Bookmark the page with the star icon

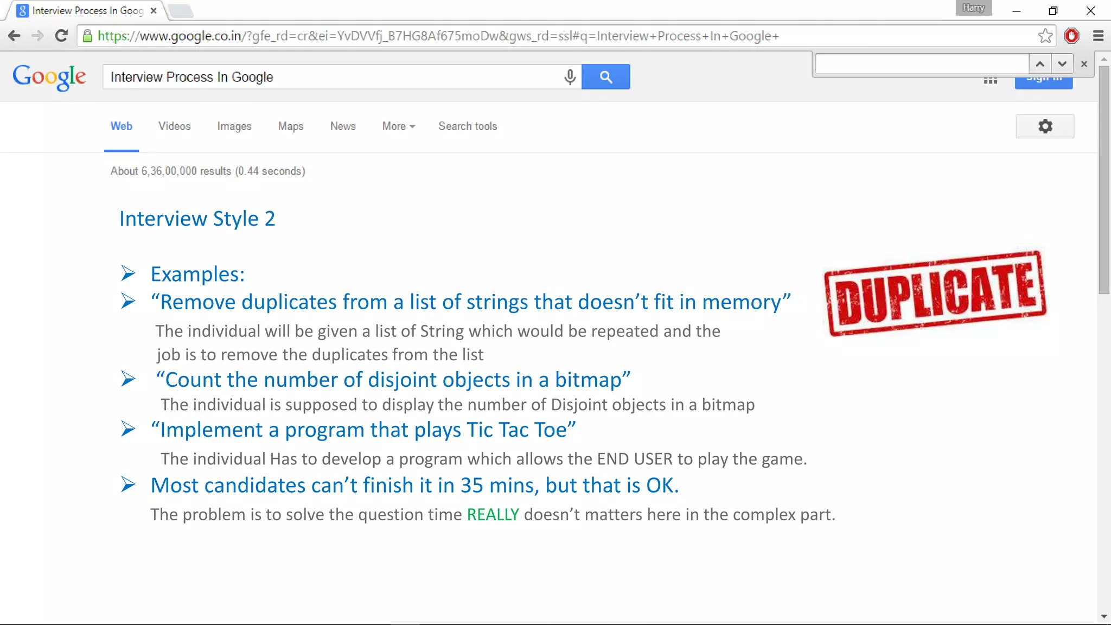point(1045,36)
